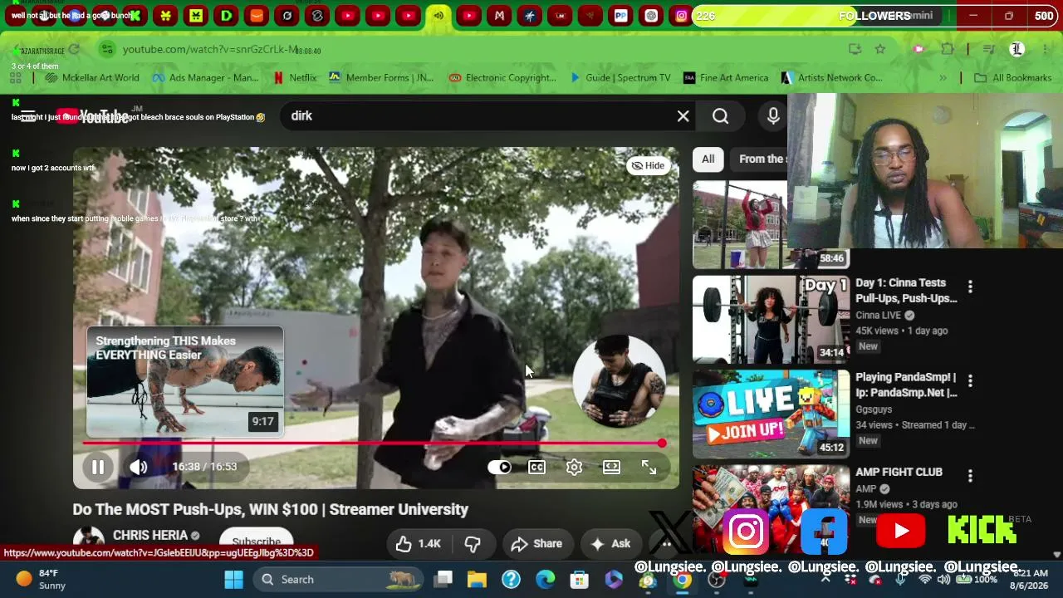Mute the video volume speaker icon
The height and width of the screenshot is (598, 1063).
coord(138,467)
